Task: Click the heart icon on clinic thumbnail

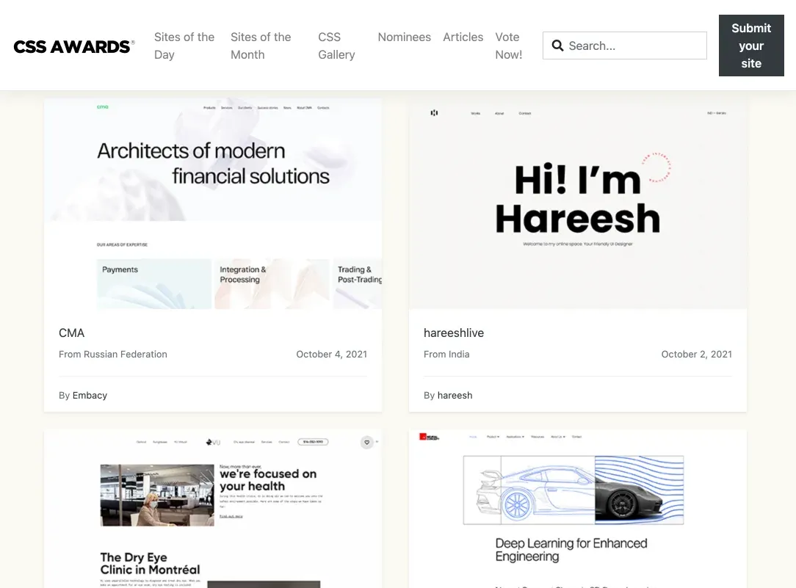Action: point(366,442)
